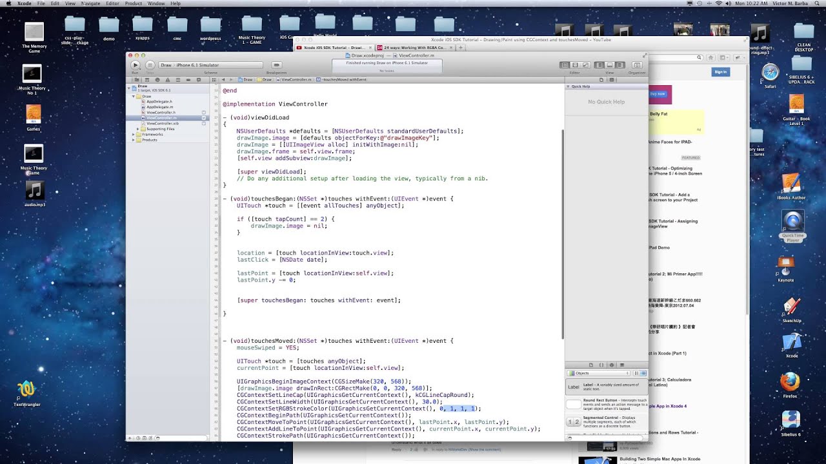The height and width of the screenshot is (464, 826).
Task: Open AppDelegate.m in the navigator
Action: 159,107
